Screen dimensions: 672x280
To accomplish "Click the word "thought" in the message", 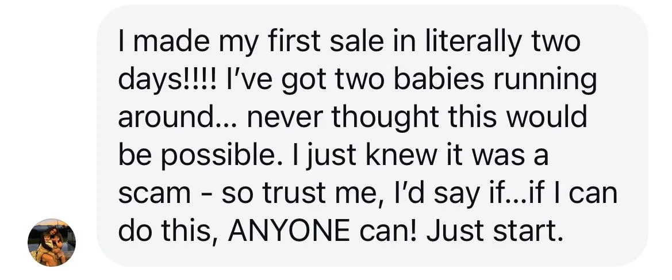I will click(385, 119).
